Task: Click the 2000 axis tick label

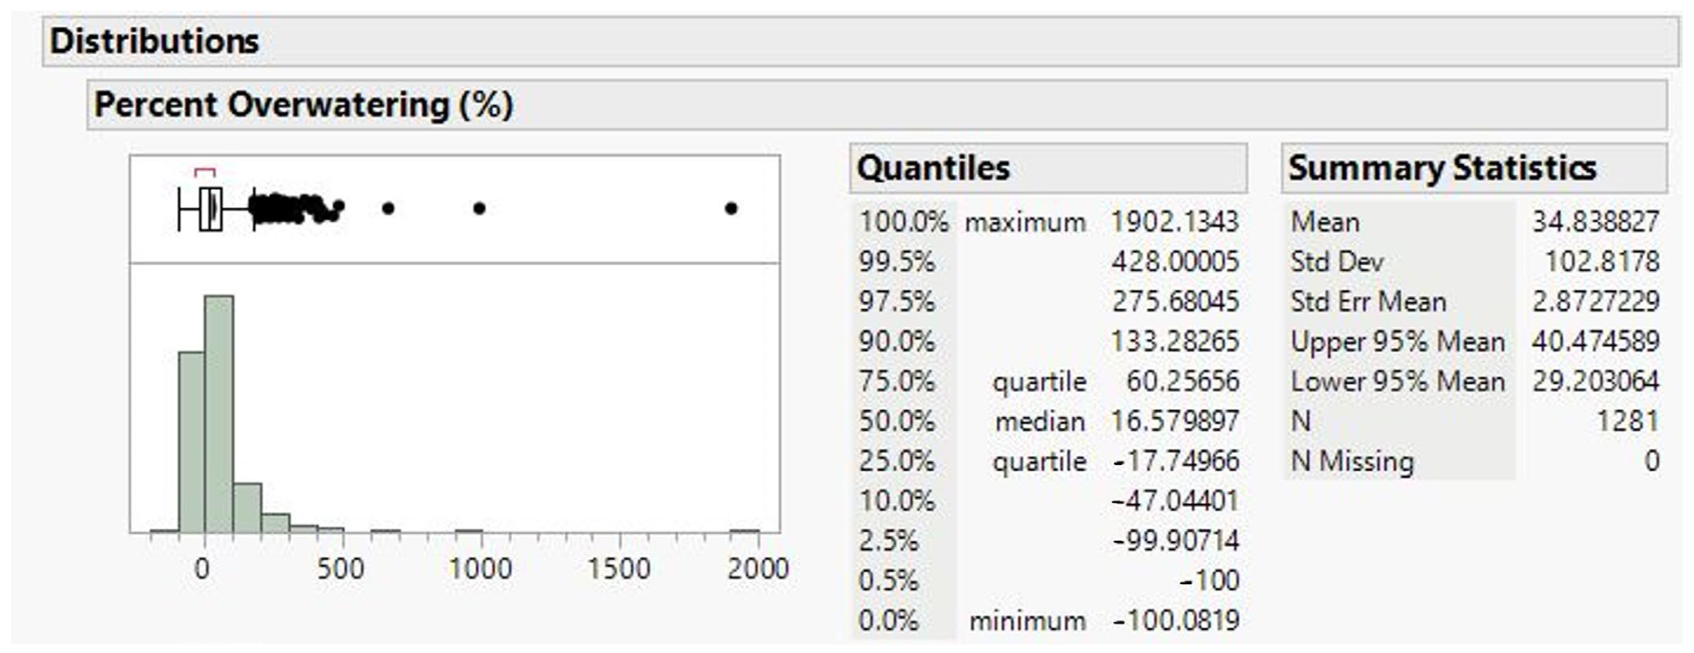Action: [x=758, y=569]
